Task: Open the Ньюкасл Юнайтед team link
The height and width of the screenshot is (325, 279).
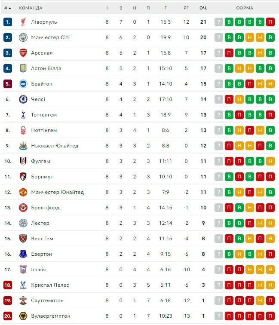Action: coord(55,146)
